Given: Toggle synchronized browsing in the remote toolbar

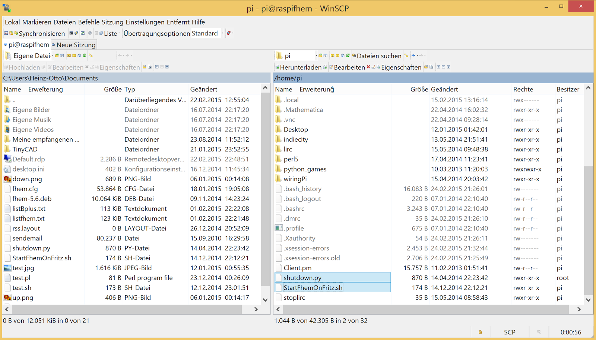Looking at the screenshot, I should [x=406, y=56].
